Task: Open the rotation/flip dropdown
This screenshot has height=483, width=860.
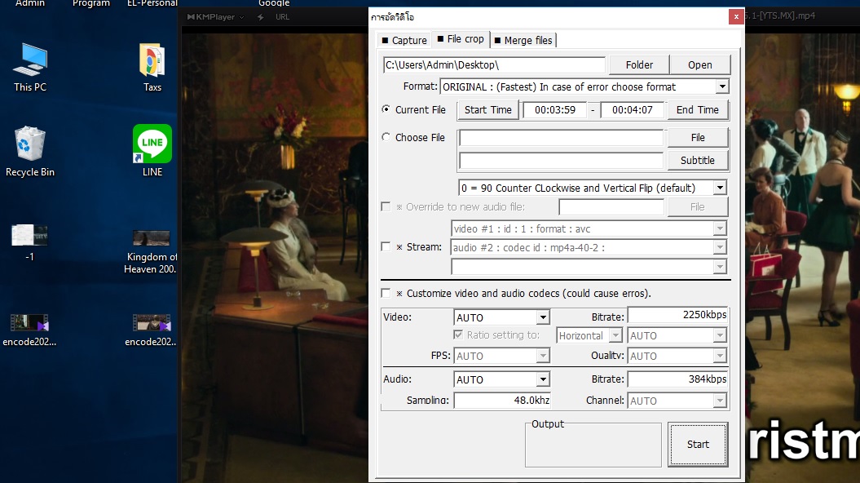Action: tap(720, 188)
